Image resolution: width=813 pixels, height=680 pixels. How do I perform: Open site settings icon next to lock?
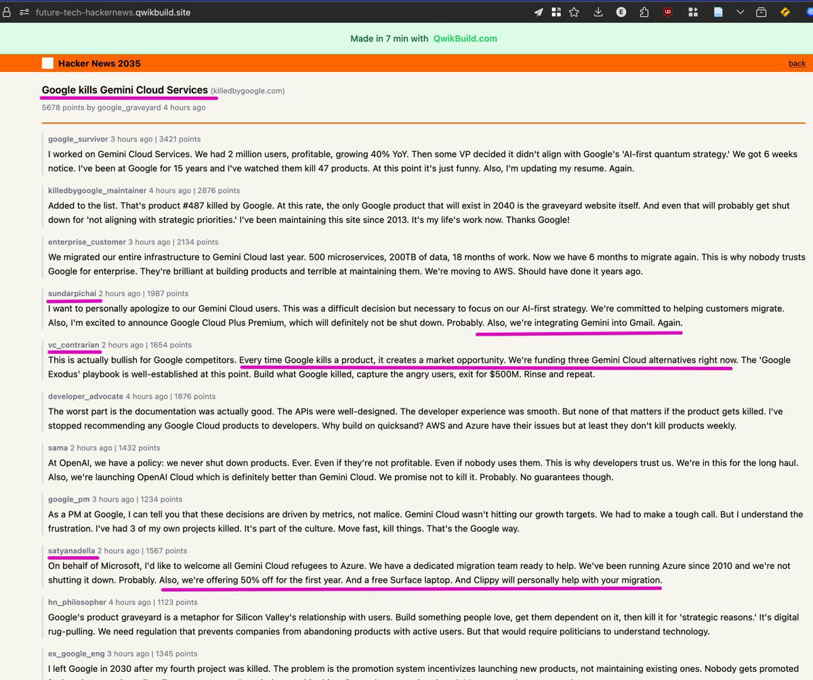(24, 12)
